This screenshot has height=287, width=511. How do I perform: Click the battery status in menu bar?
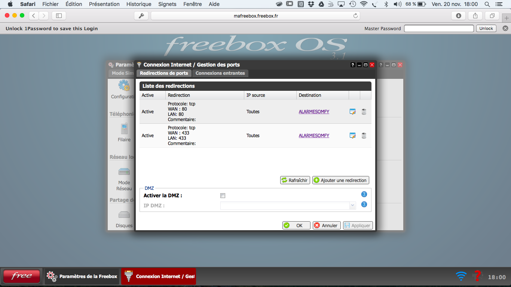click(416, 4)
